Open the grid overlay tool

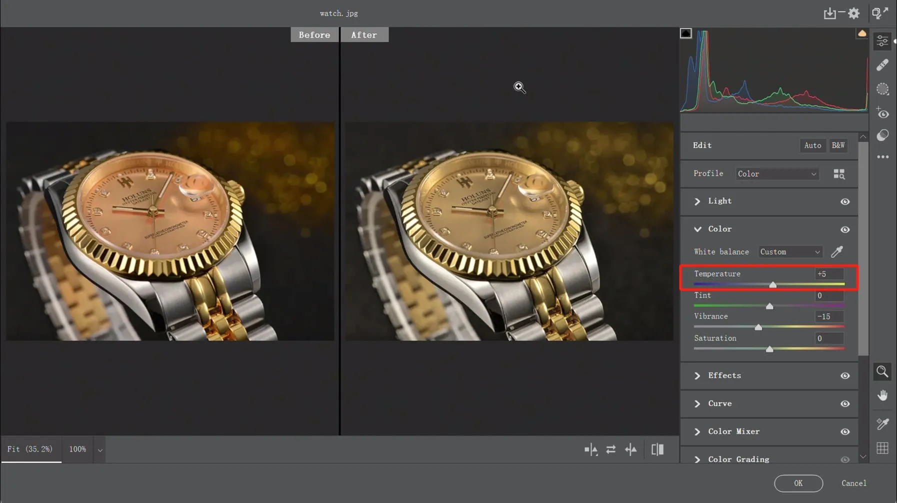882,447
